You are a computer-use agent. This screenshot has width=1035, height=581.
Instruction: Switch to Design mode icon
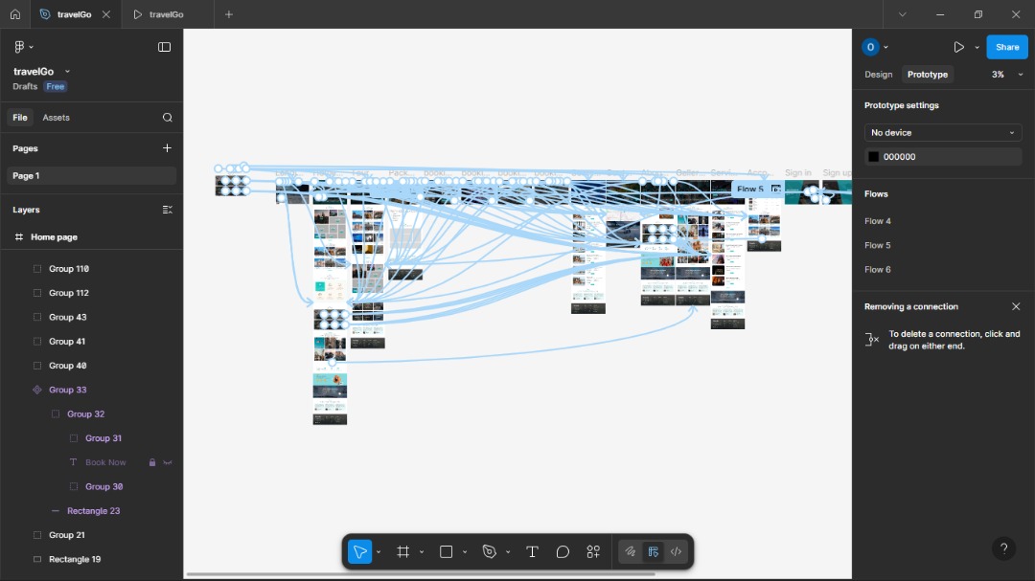pyautogui.click(x=653, y=551)
